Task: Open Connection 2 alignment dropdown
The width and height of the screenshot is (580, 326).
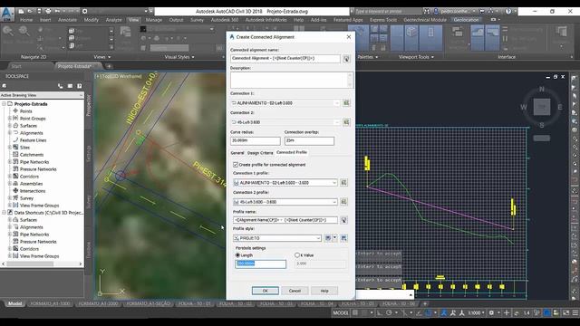Action: [336, 122]
